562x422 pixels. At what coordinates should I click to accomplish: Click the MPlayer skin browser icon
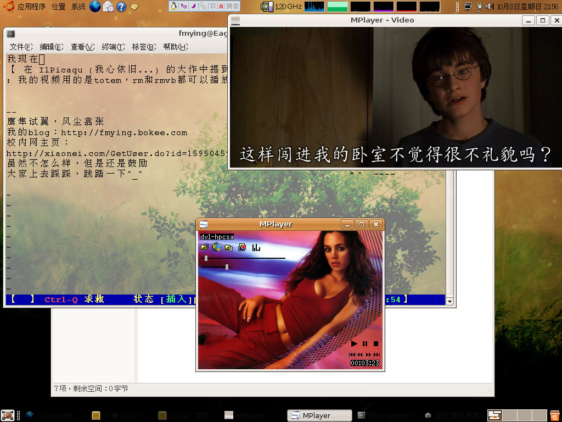point(242,247)
